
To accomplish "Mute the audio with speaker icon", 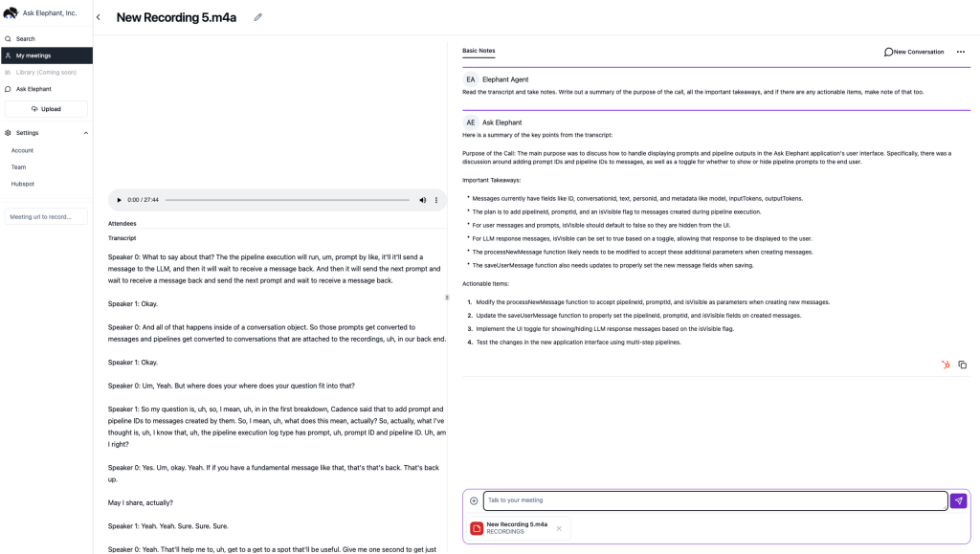I will (x=422, y=201).
